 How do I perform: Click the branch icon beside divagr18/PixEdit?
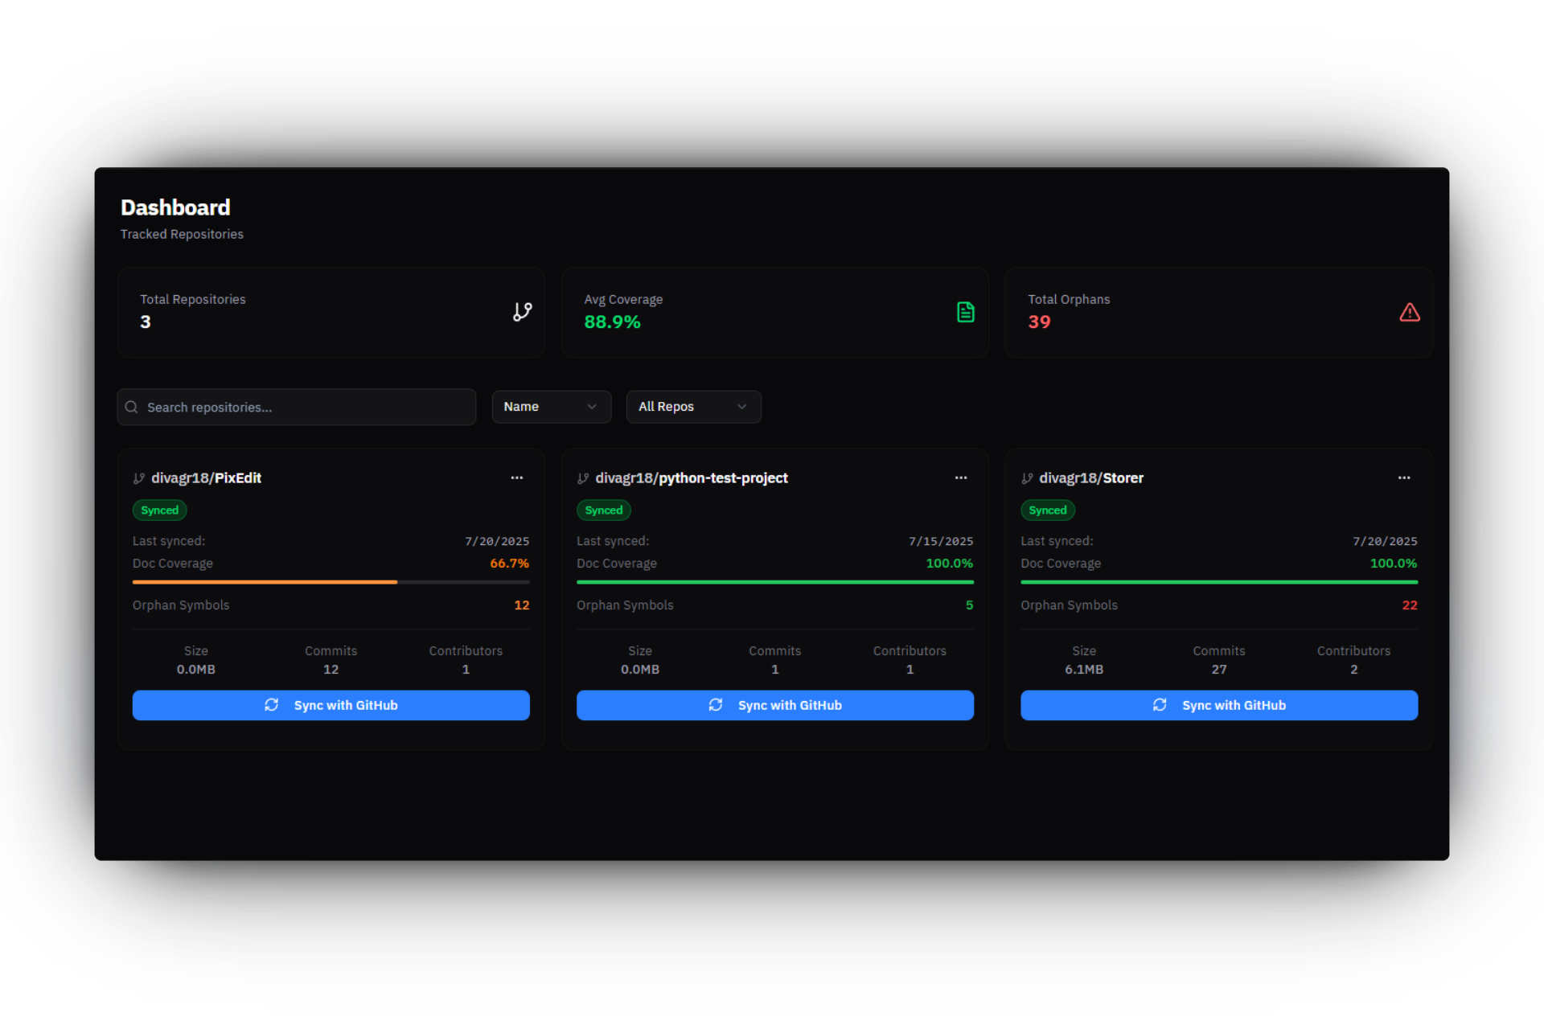click(139, 478)
